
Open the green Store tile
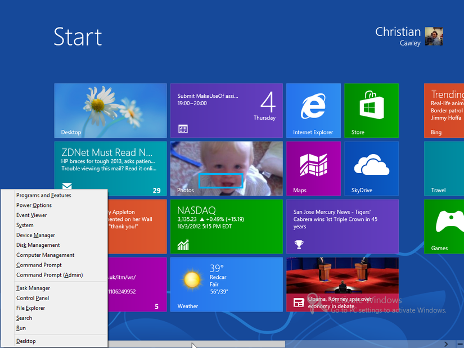click(x=371, y=110)
